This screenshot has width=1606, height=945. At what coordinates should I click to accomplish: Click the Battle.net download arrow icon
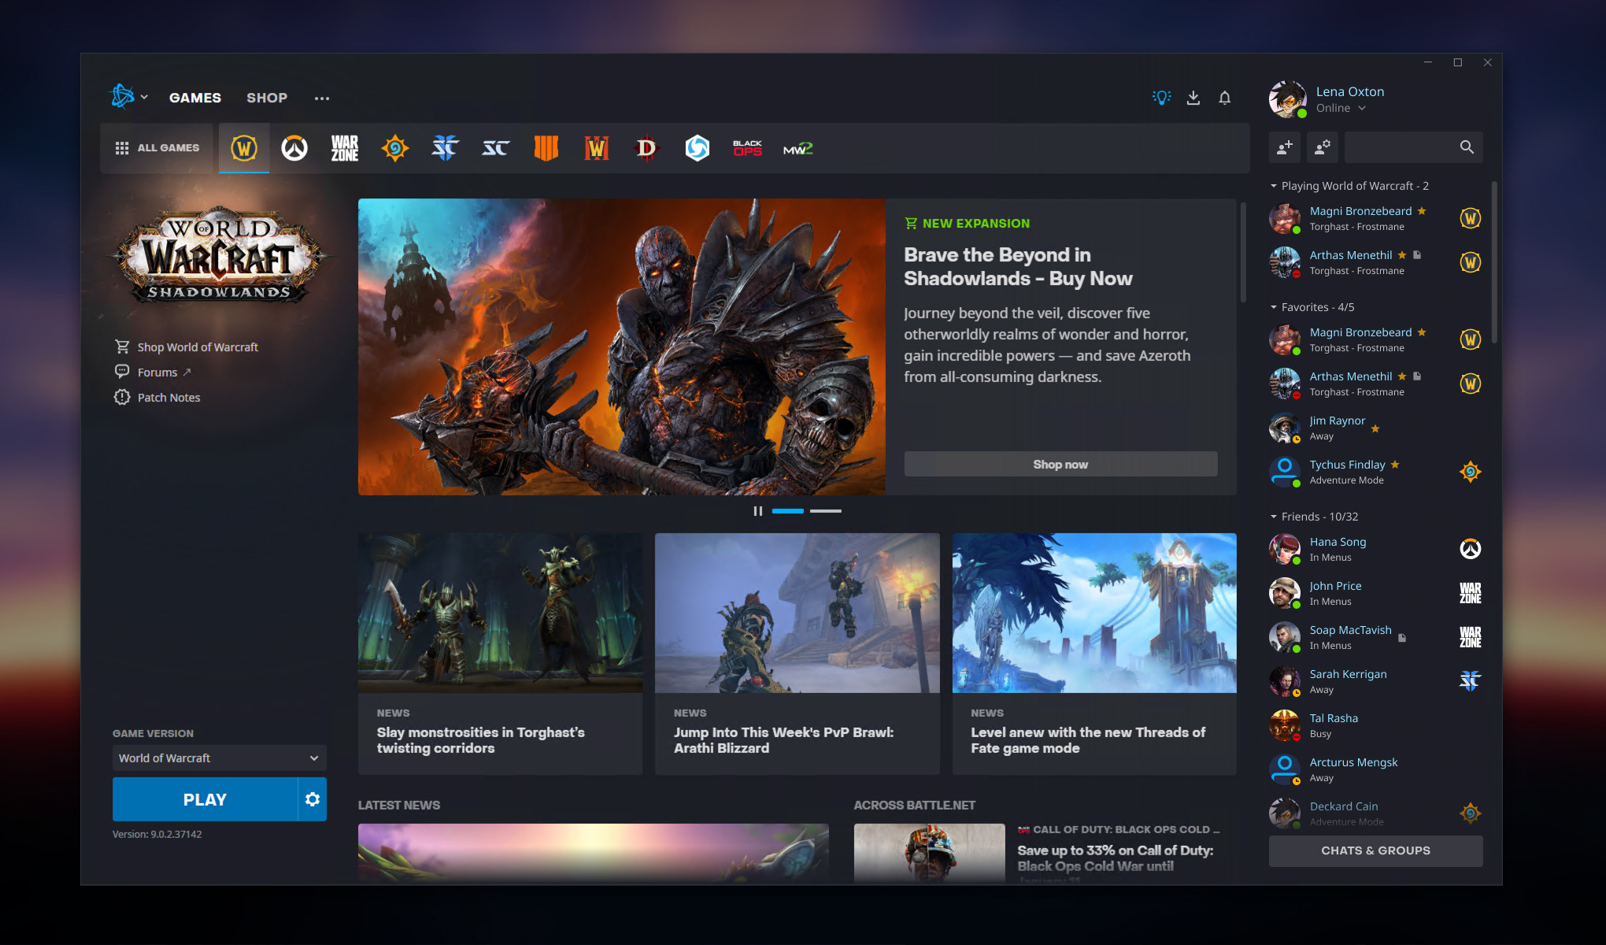pos(1191,98)
